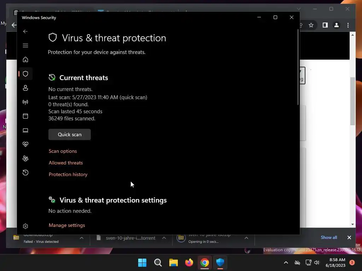Open Allowed threats link

(65, 163)
